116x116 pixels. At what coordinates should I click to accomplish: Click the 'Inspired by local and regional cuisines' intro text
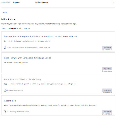(x=39, y=24)
